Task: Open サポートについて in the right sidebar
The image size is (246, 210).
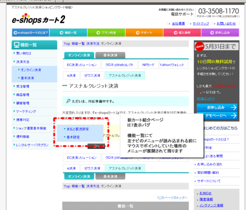Action: (209, 181)
